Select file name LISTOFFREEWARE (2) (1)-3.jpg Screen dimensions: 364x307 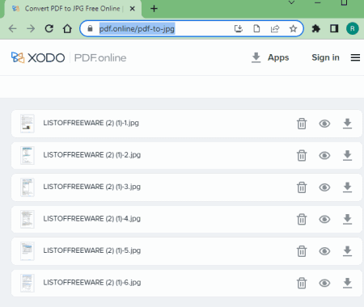pos(92,187)
